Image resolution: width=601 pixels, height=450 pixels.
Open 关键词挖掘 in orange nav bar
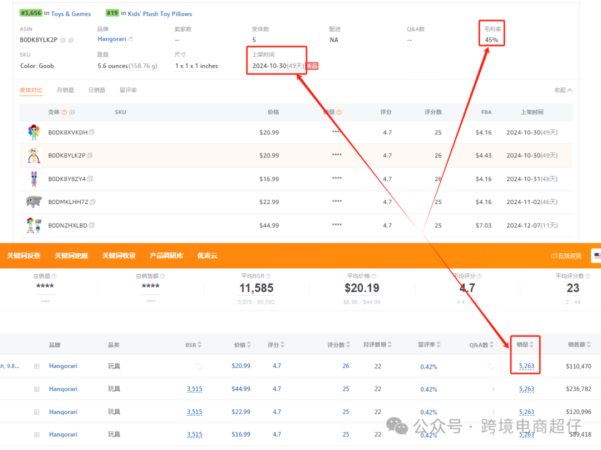point(71,256)
